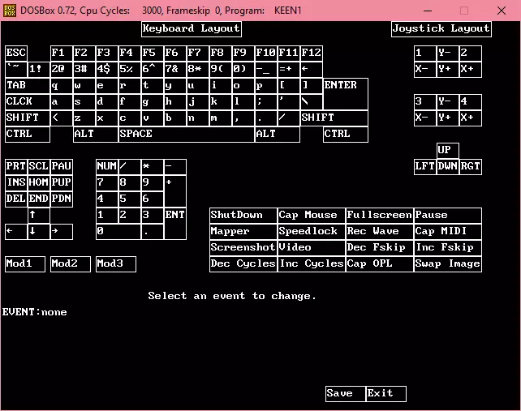Select the PRT print screen key

point(16,166)
